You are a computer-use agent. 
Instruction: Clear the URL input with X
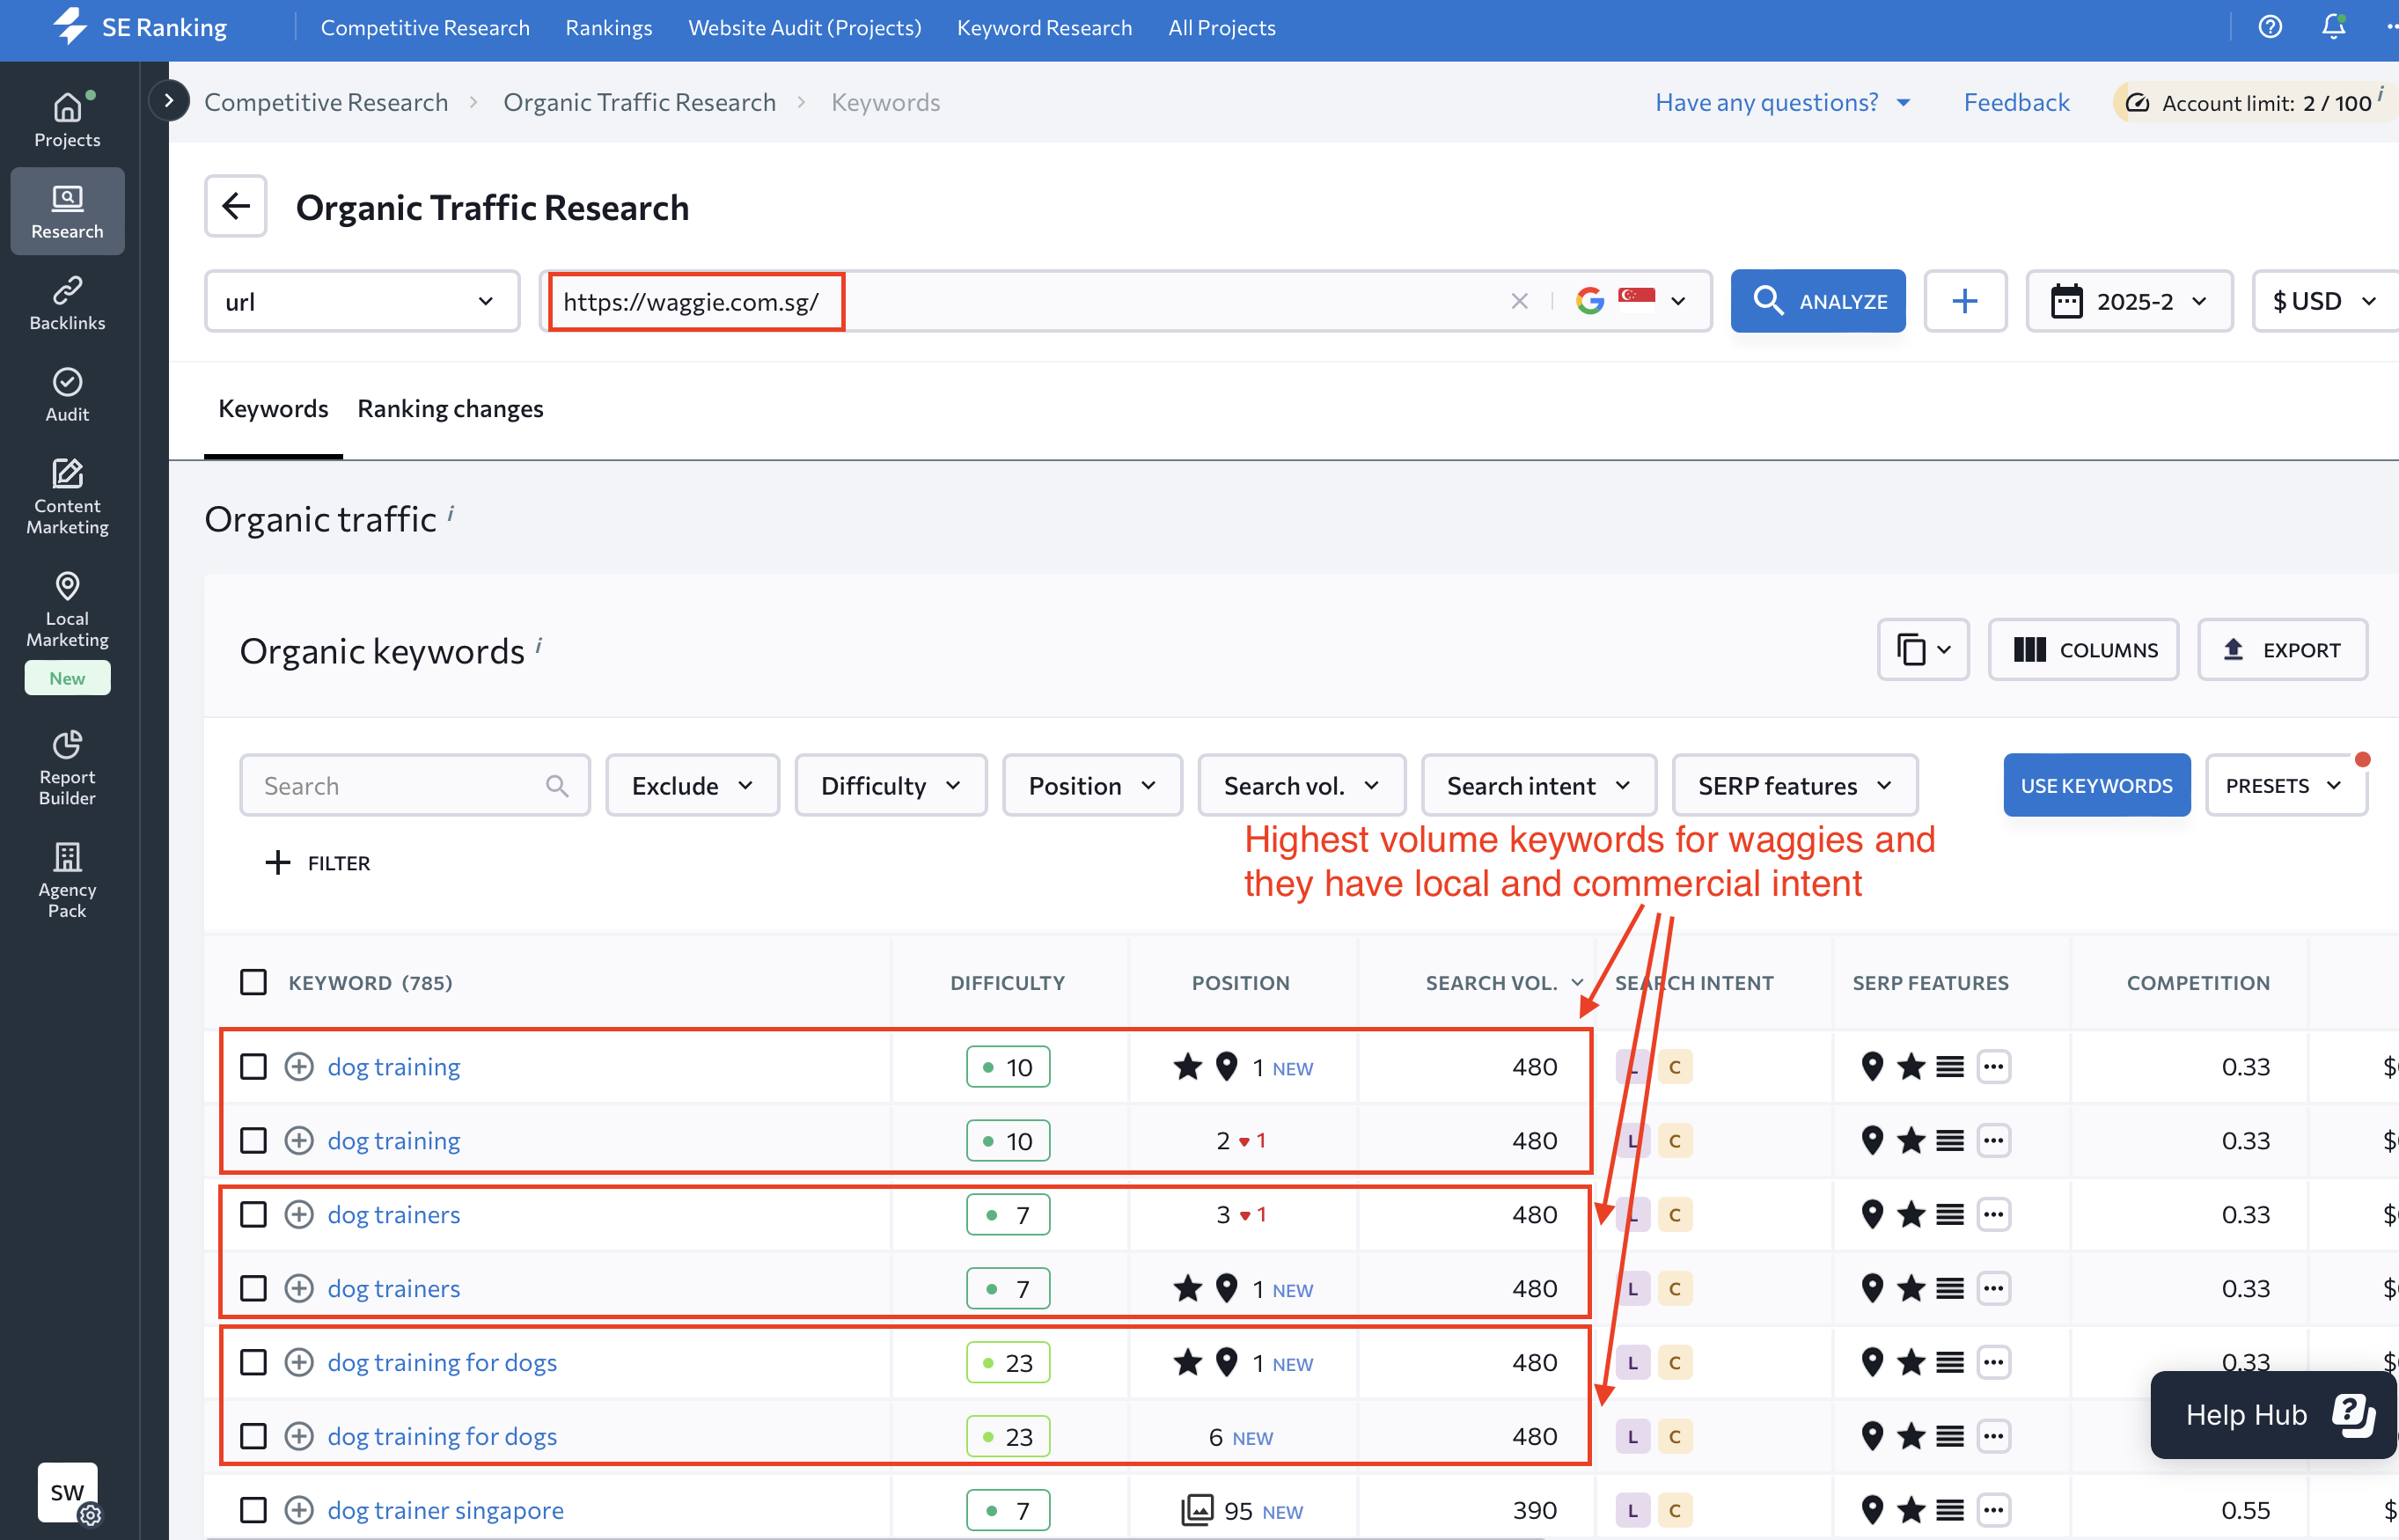[1519, 301]
